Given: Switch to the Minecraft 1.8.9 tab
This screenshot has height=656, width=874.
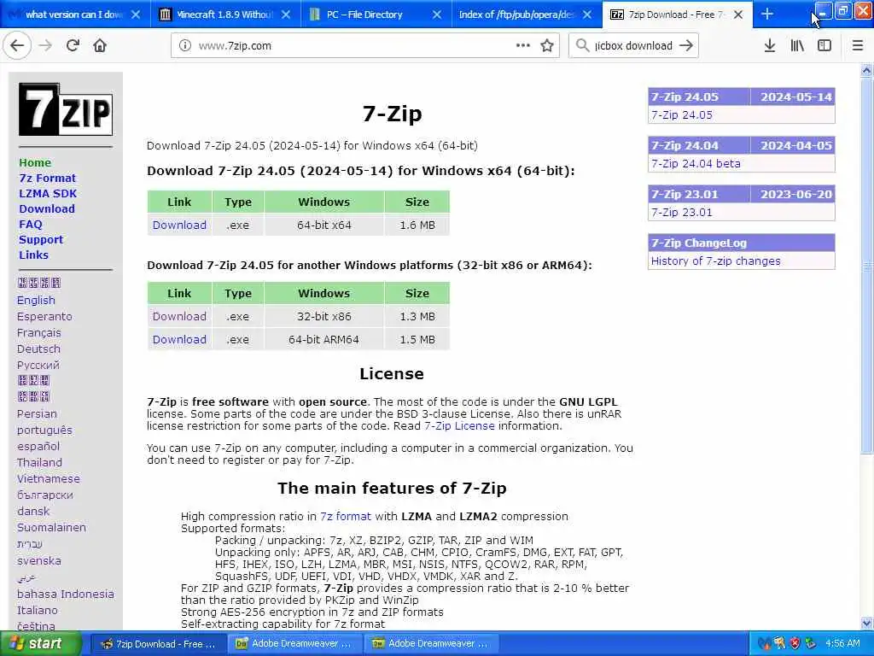Looking at the screenshot, I should tap(225, 15).
